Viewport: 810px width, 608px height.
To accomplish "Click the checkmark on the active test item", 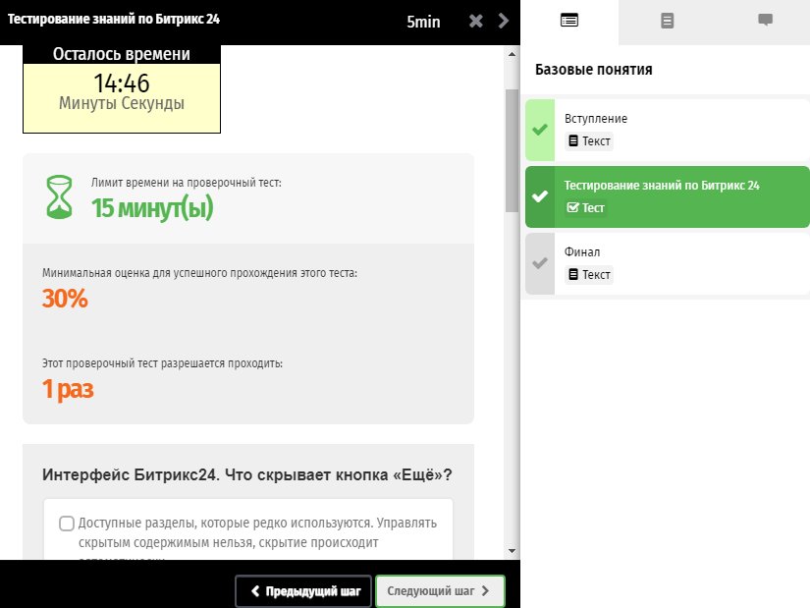I will [x=539, y=196].
